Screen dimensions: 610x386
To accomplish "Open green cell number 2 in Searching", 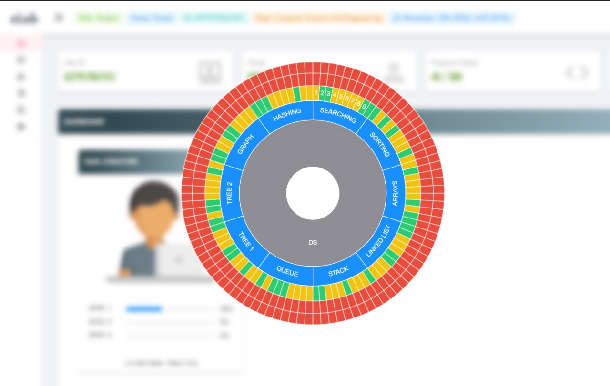I will point(322,93).
